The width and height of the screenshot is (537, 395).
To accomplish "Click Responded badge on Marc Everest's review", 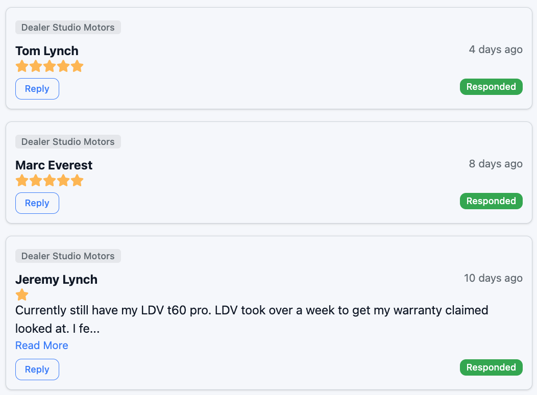I will coord(491,201).
